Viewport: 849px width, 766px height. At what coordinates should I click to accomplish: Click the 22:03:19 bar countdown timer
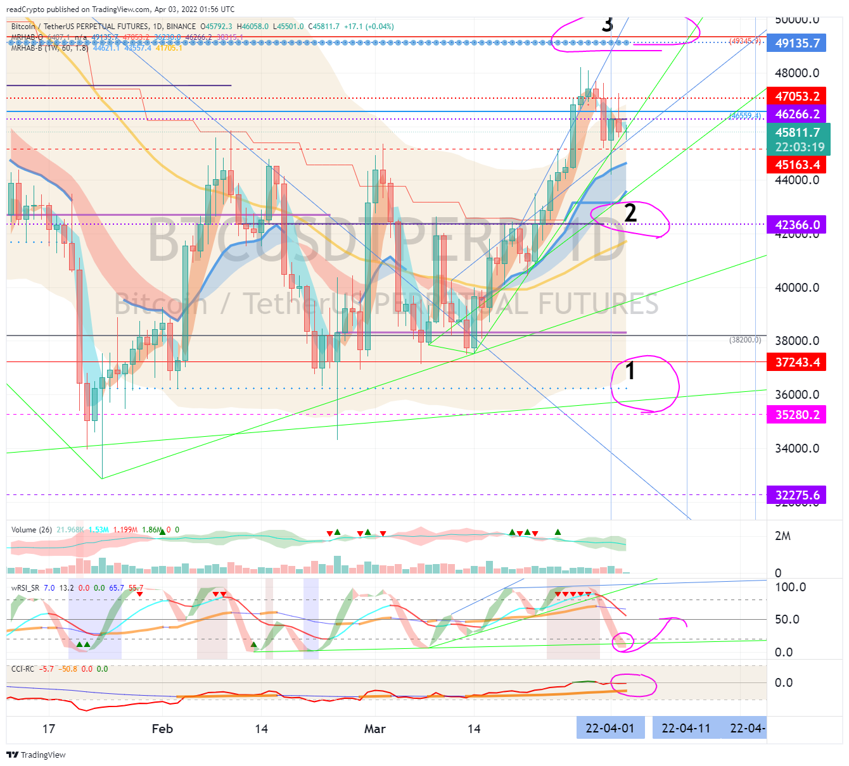pyautogui.click(x=800, y=147)
